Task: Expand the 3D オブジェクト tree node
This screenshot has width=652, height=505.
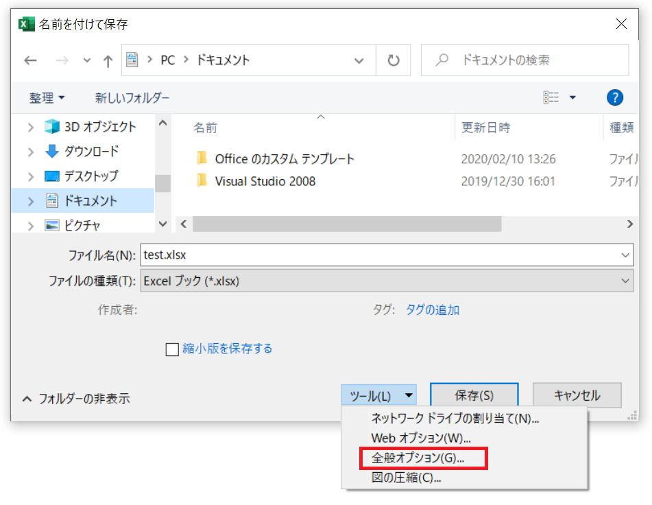Action: (x=30, y=127)
